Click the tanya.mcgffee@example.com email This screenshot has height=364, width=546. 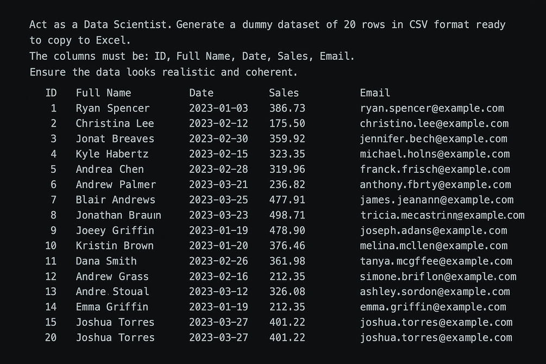coord(436,261)
